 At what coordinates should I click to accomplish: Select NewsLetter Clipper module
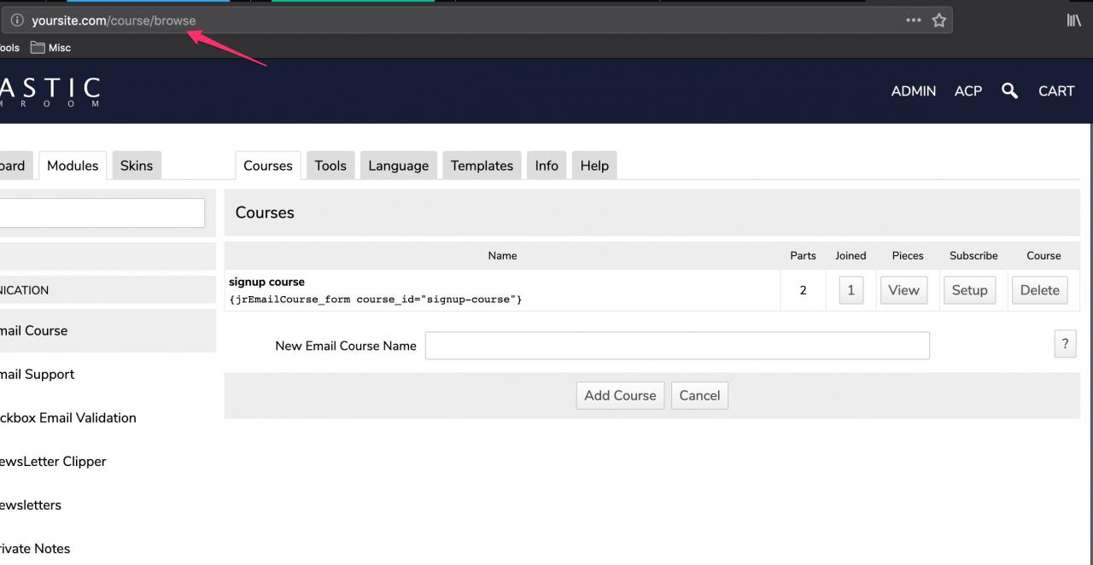point(53,461)
